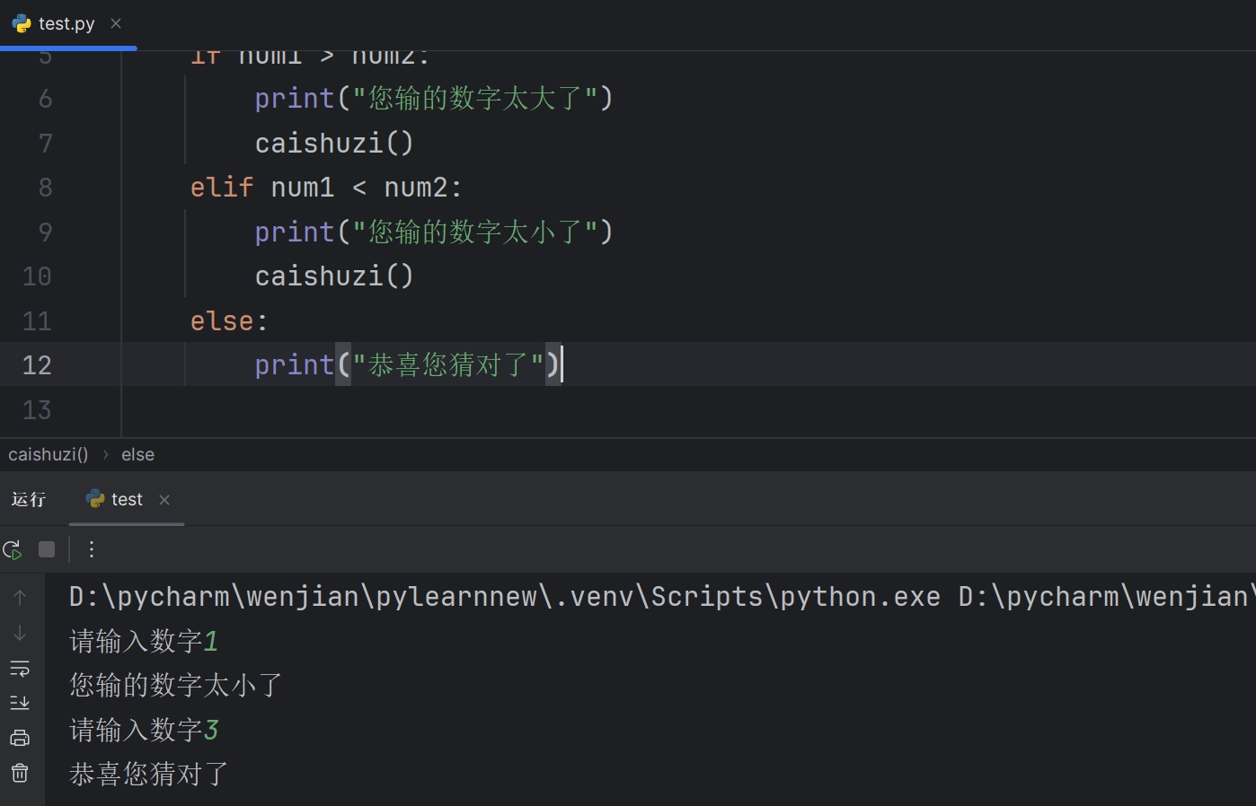Image resolution: width=1256 pixels, height=806 pixels.
Task: Click the caishuzi() call on line 7
Action: point(334,143)
